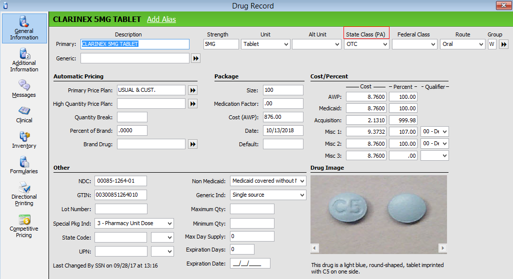Click the lookup arrow beside Generic field

(x=195, y=58)
